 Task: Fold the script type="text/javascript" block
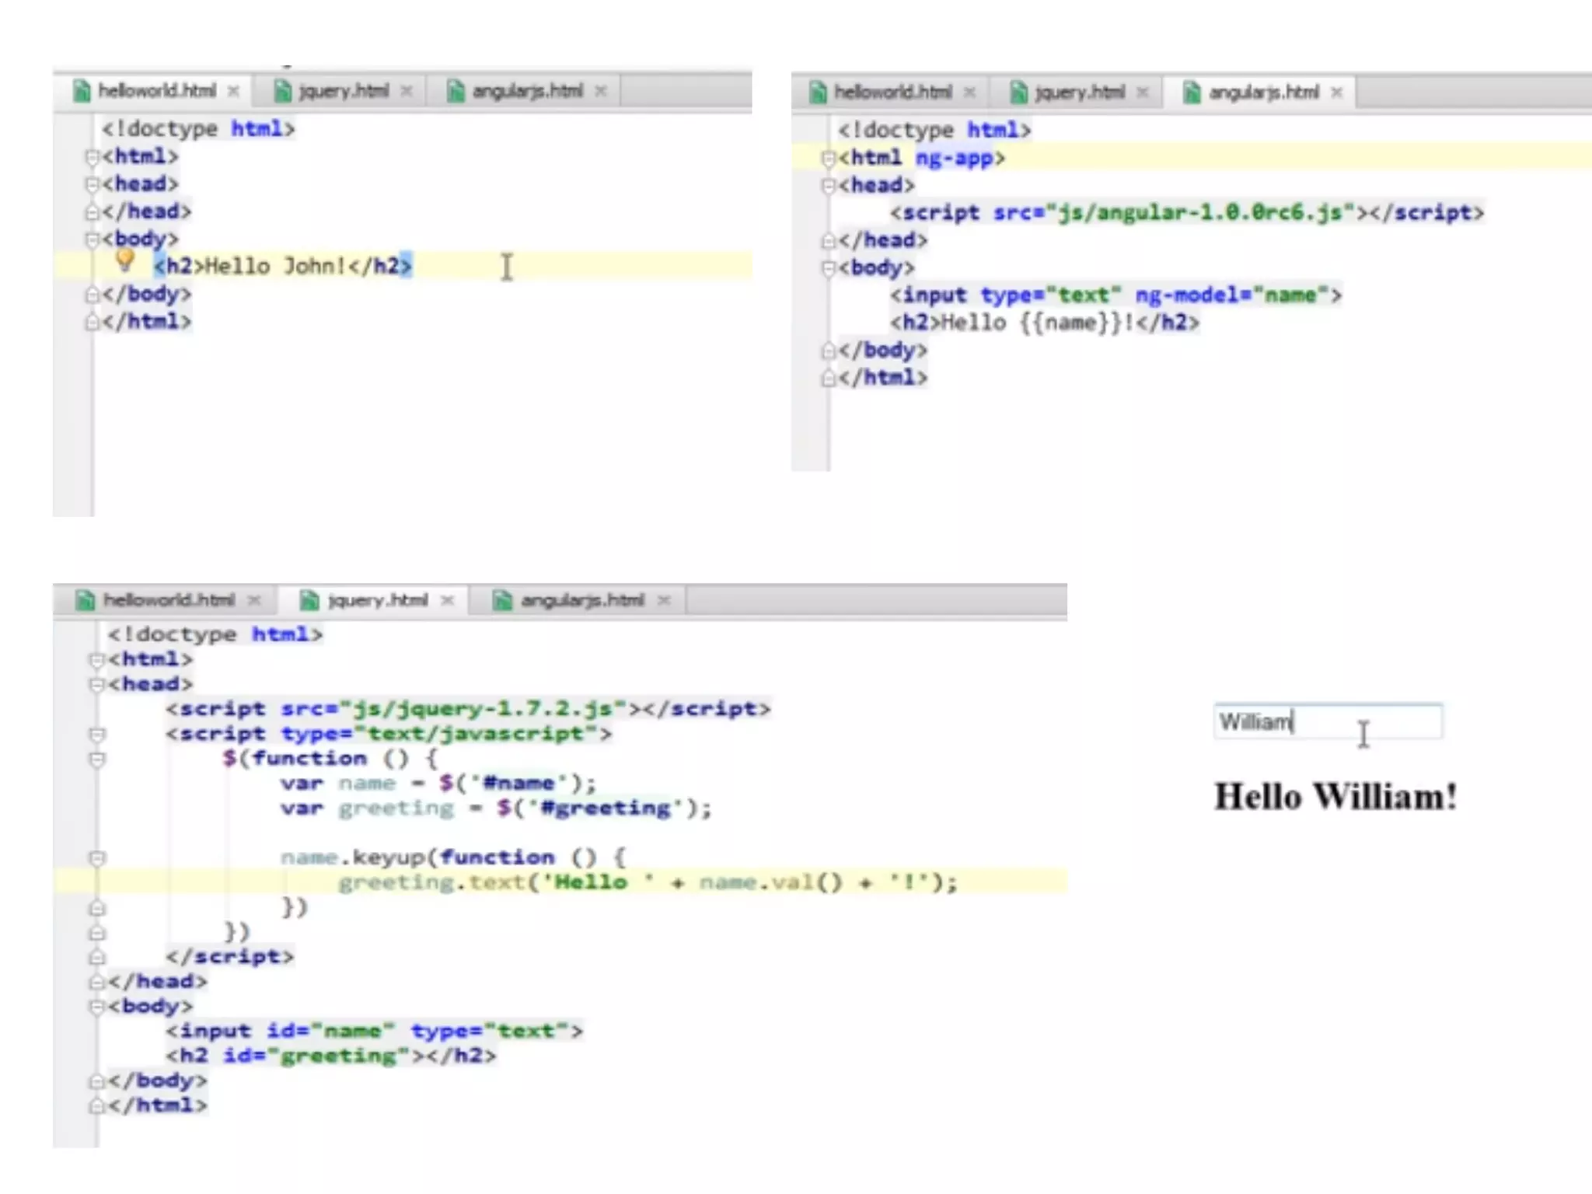(x=97, y=734)
